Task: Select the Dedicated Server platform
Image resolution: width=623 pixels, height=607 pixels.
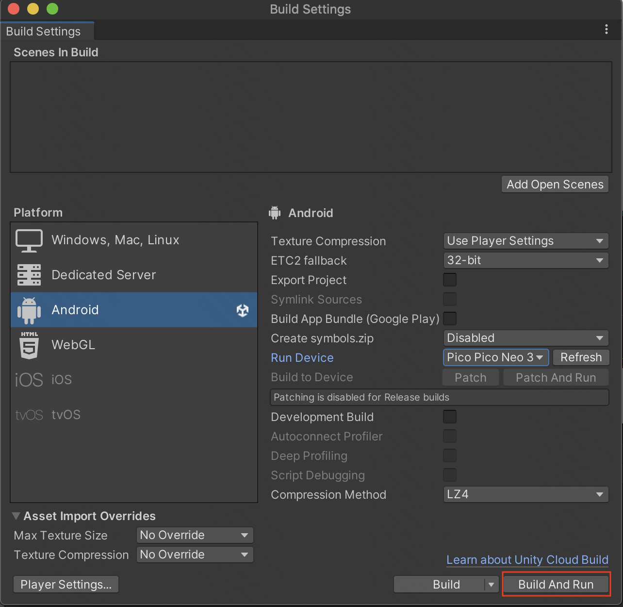Action: [x=134, y=275]
